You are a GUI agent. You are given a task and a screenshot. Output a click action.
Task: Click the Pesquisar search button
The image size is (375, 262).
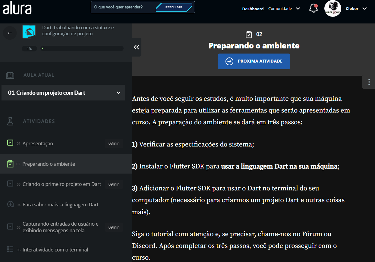pos(174,7)
